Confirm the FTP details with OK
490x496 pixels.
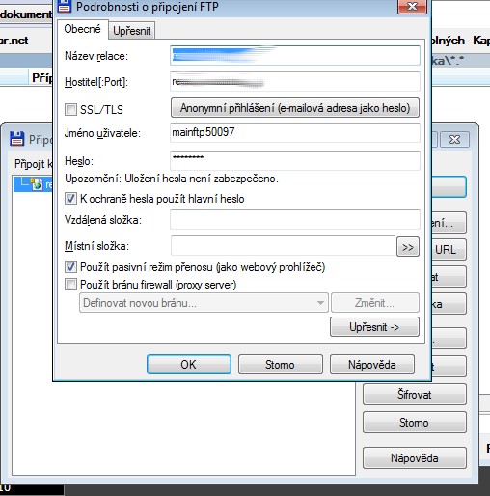tap(189, 365)
